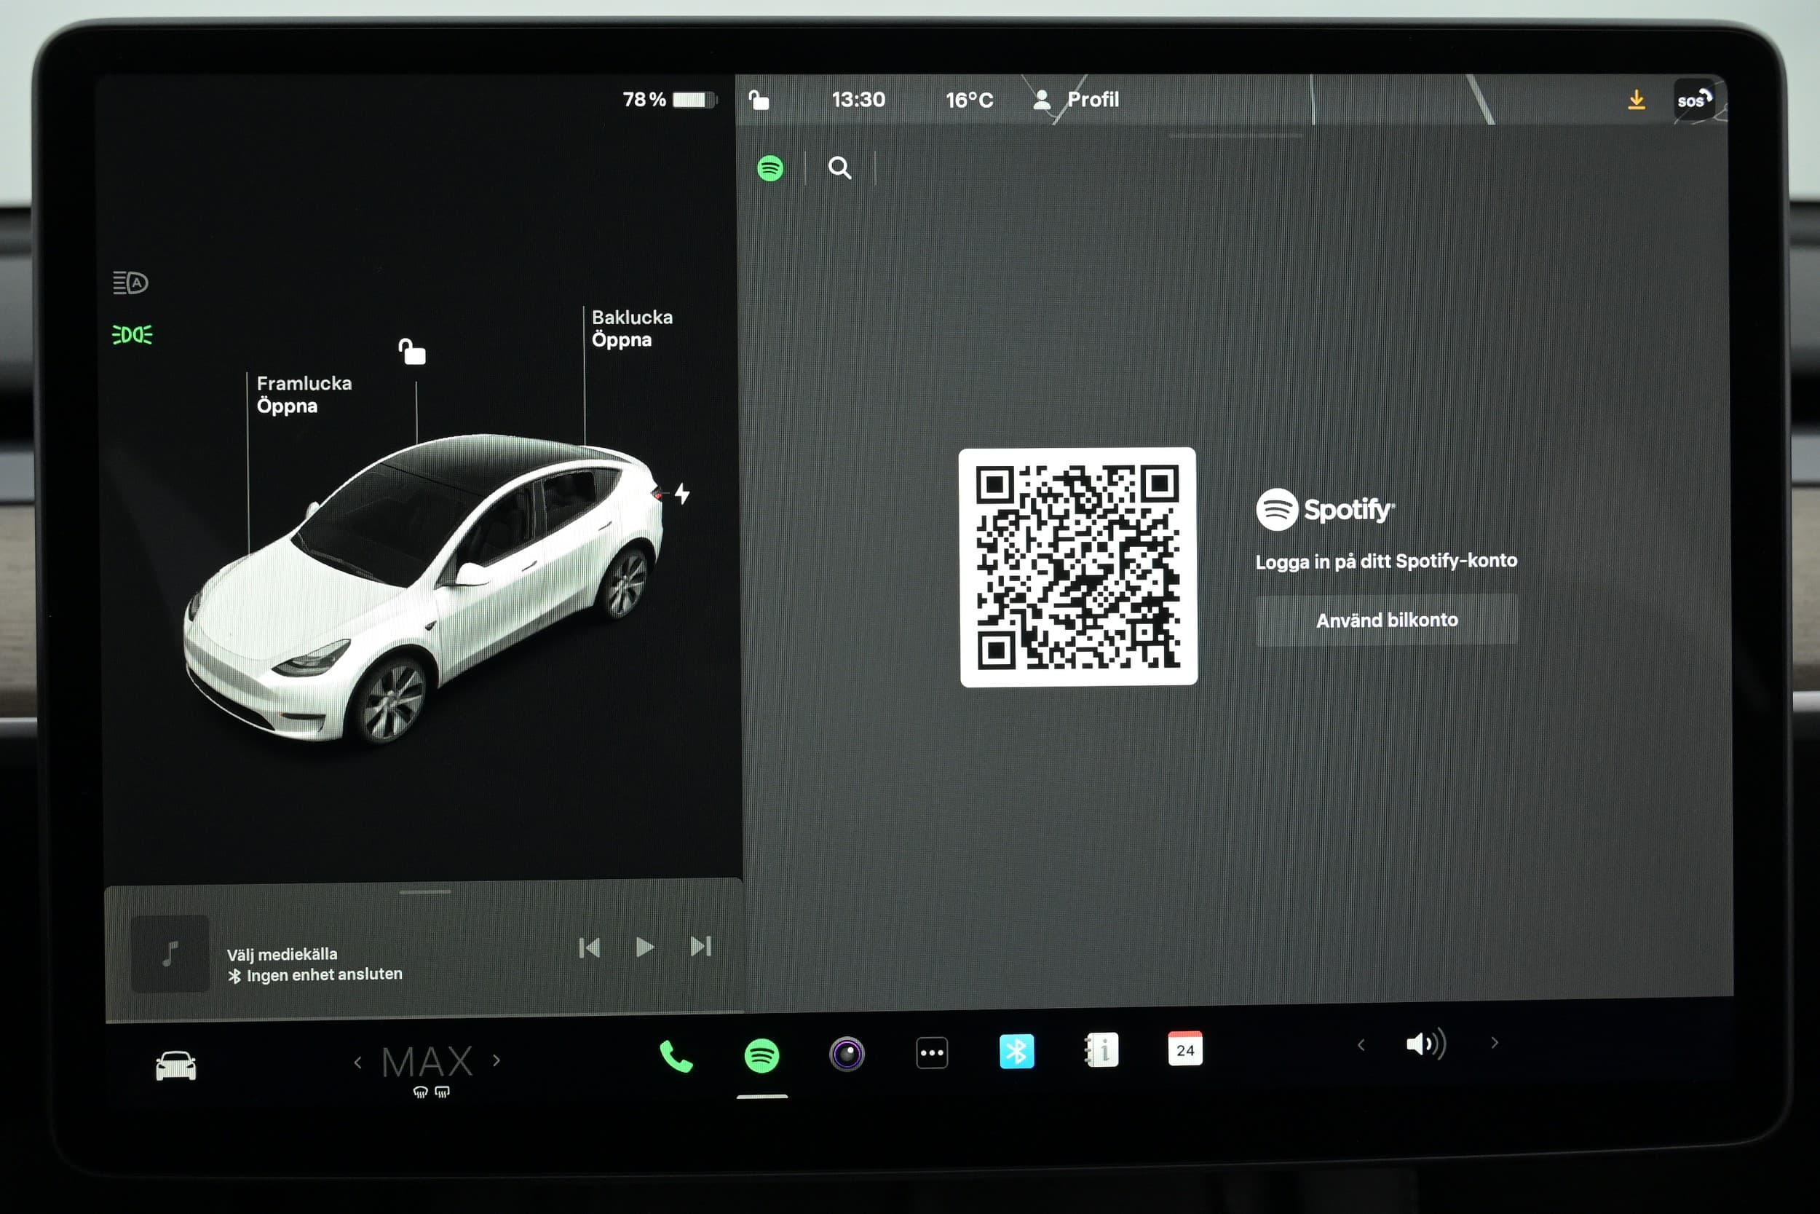The width and height of the screenshot is (1820, 1214).
Task: Open the charge port lightning icon
Action: coord(681,493)
